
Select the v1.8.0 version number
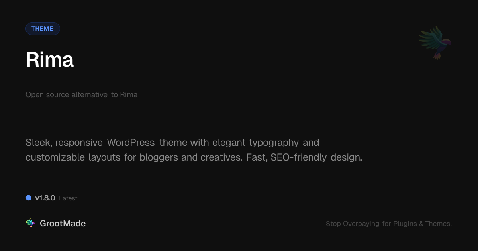pyautogui.click(x=45, y=198)
